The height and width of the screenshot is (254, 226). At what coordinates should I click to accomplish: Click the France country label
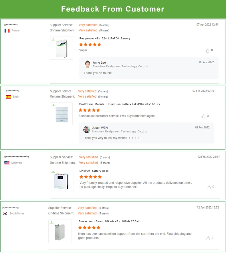15,31
